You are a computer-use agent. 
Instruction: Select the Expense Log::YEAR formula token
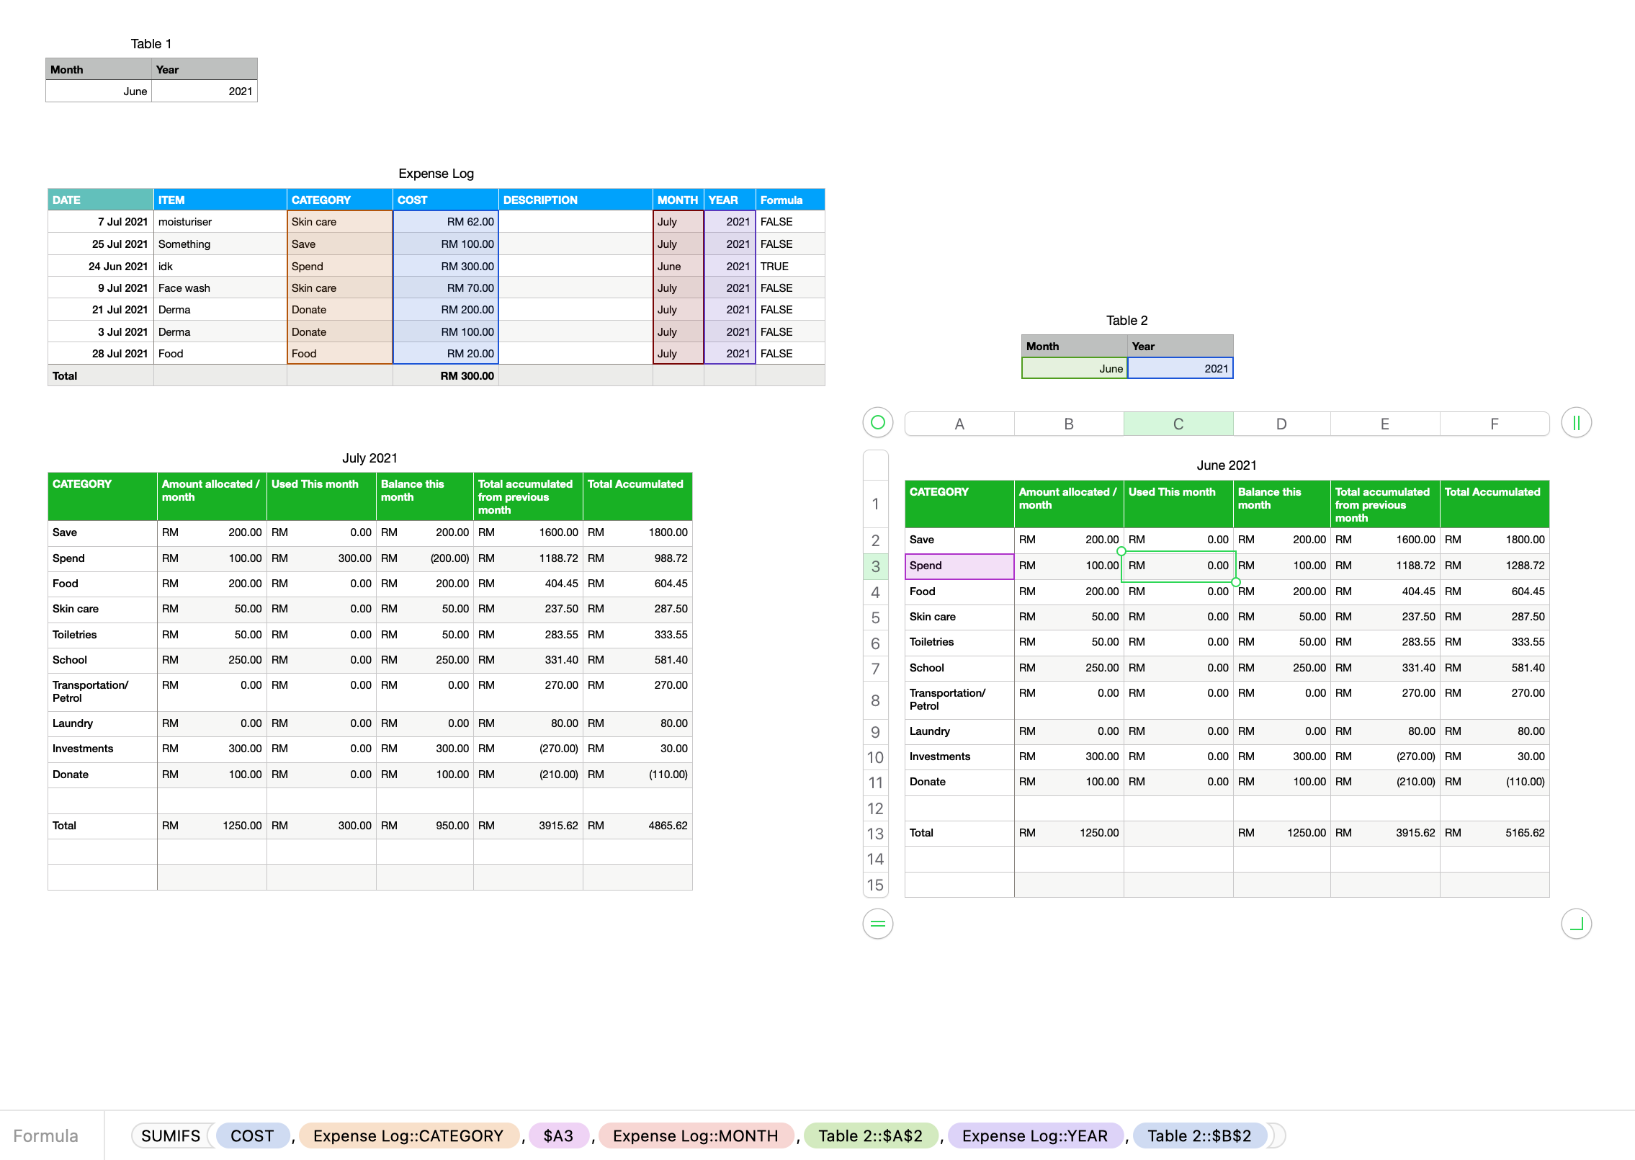click(x=1034, y=1136)
